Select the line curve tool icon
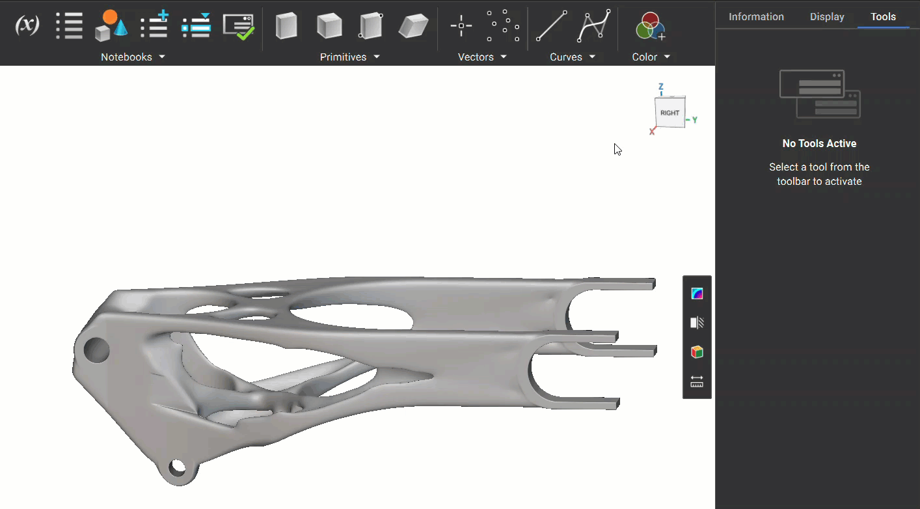This screenshot has height=509, width=920. [551, 26]
